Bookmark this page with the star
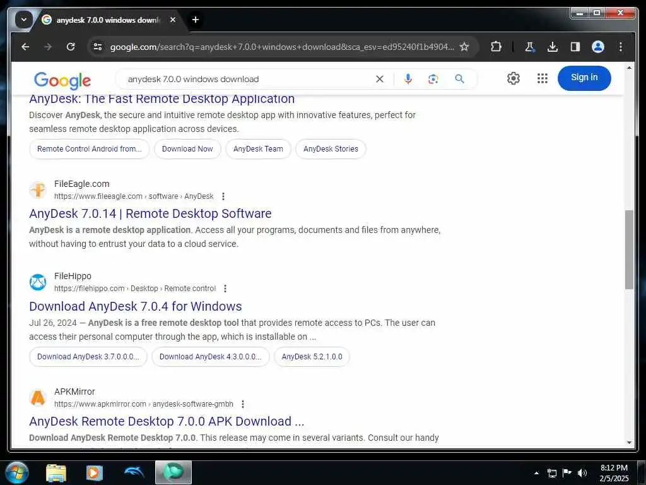 [x=464, y=47]
